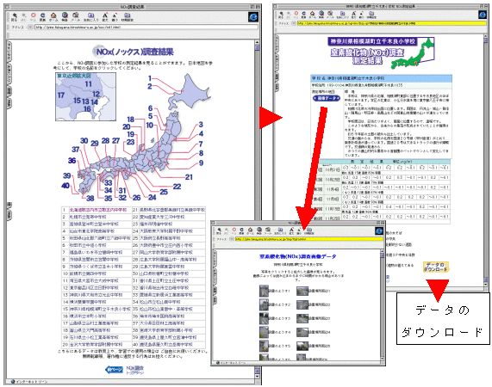Click Internet Explorer logo in left window
The height and width of the screenshot is (387, 492).
point(253,16)
